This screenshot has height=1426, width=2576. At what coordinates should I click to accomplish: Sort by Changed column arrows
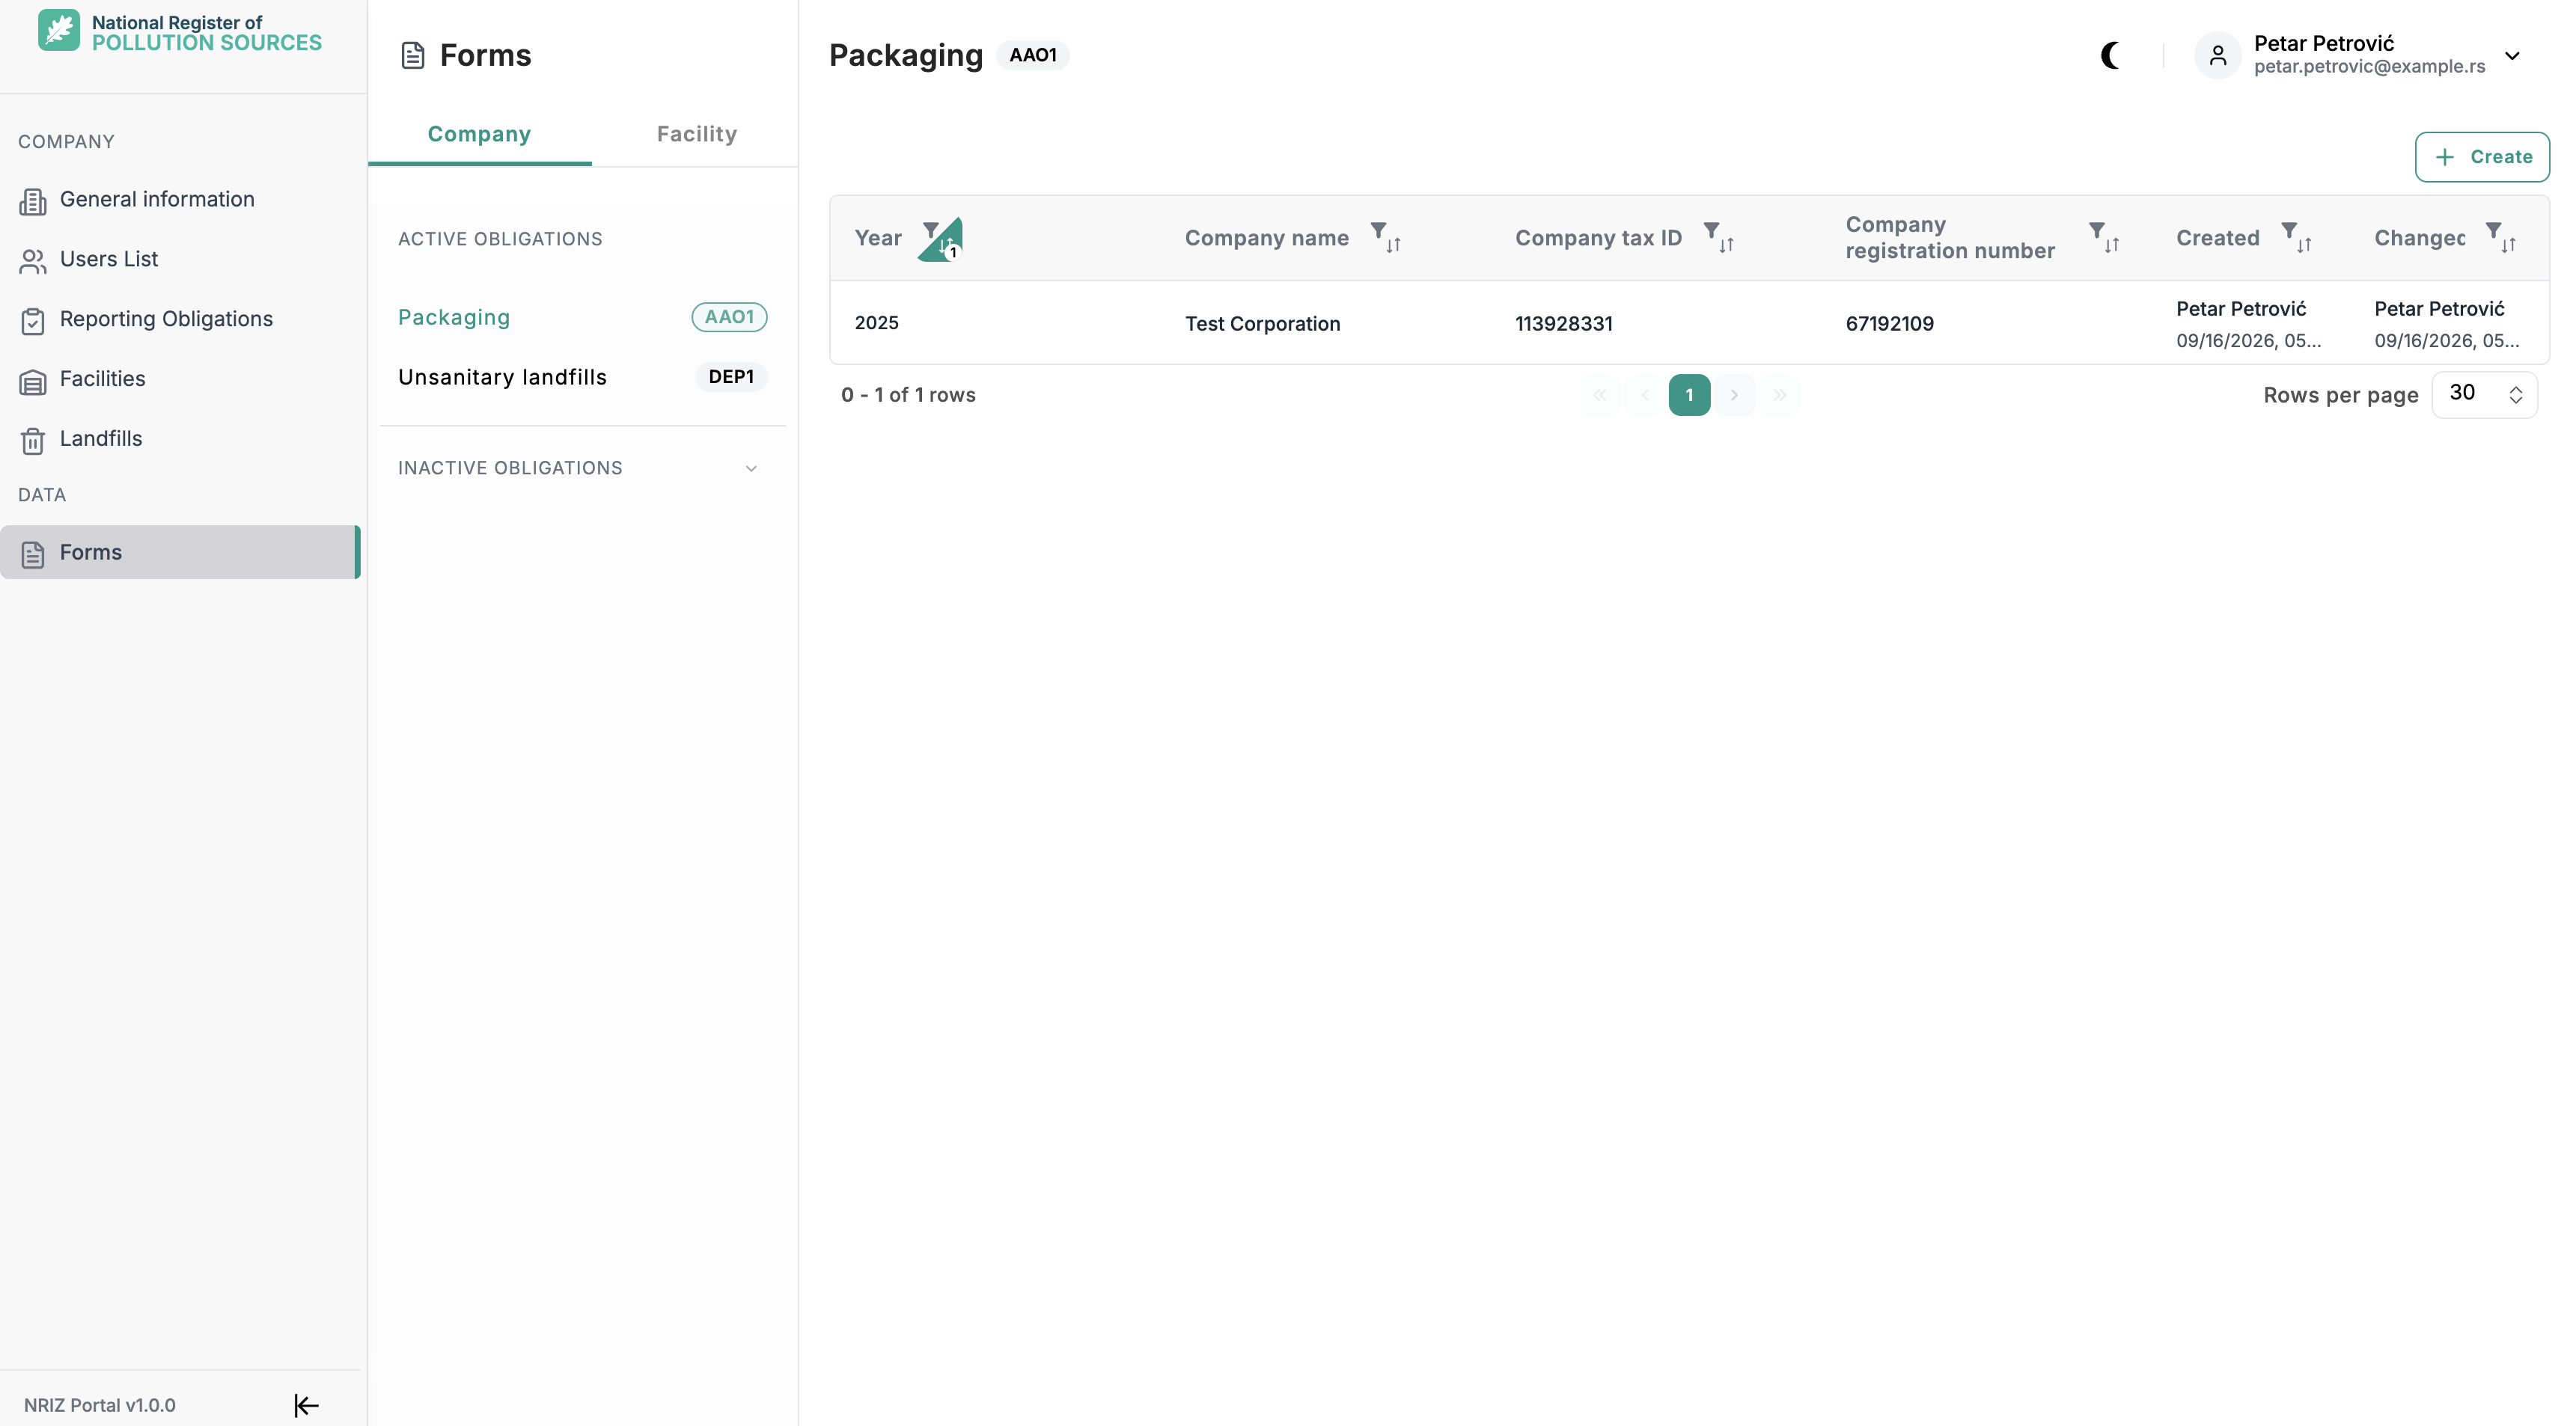pyautogui.click(x=2509, y=245)
